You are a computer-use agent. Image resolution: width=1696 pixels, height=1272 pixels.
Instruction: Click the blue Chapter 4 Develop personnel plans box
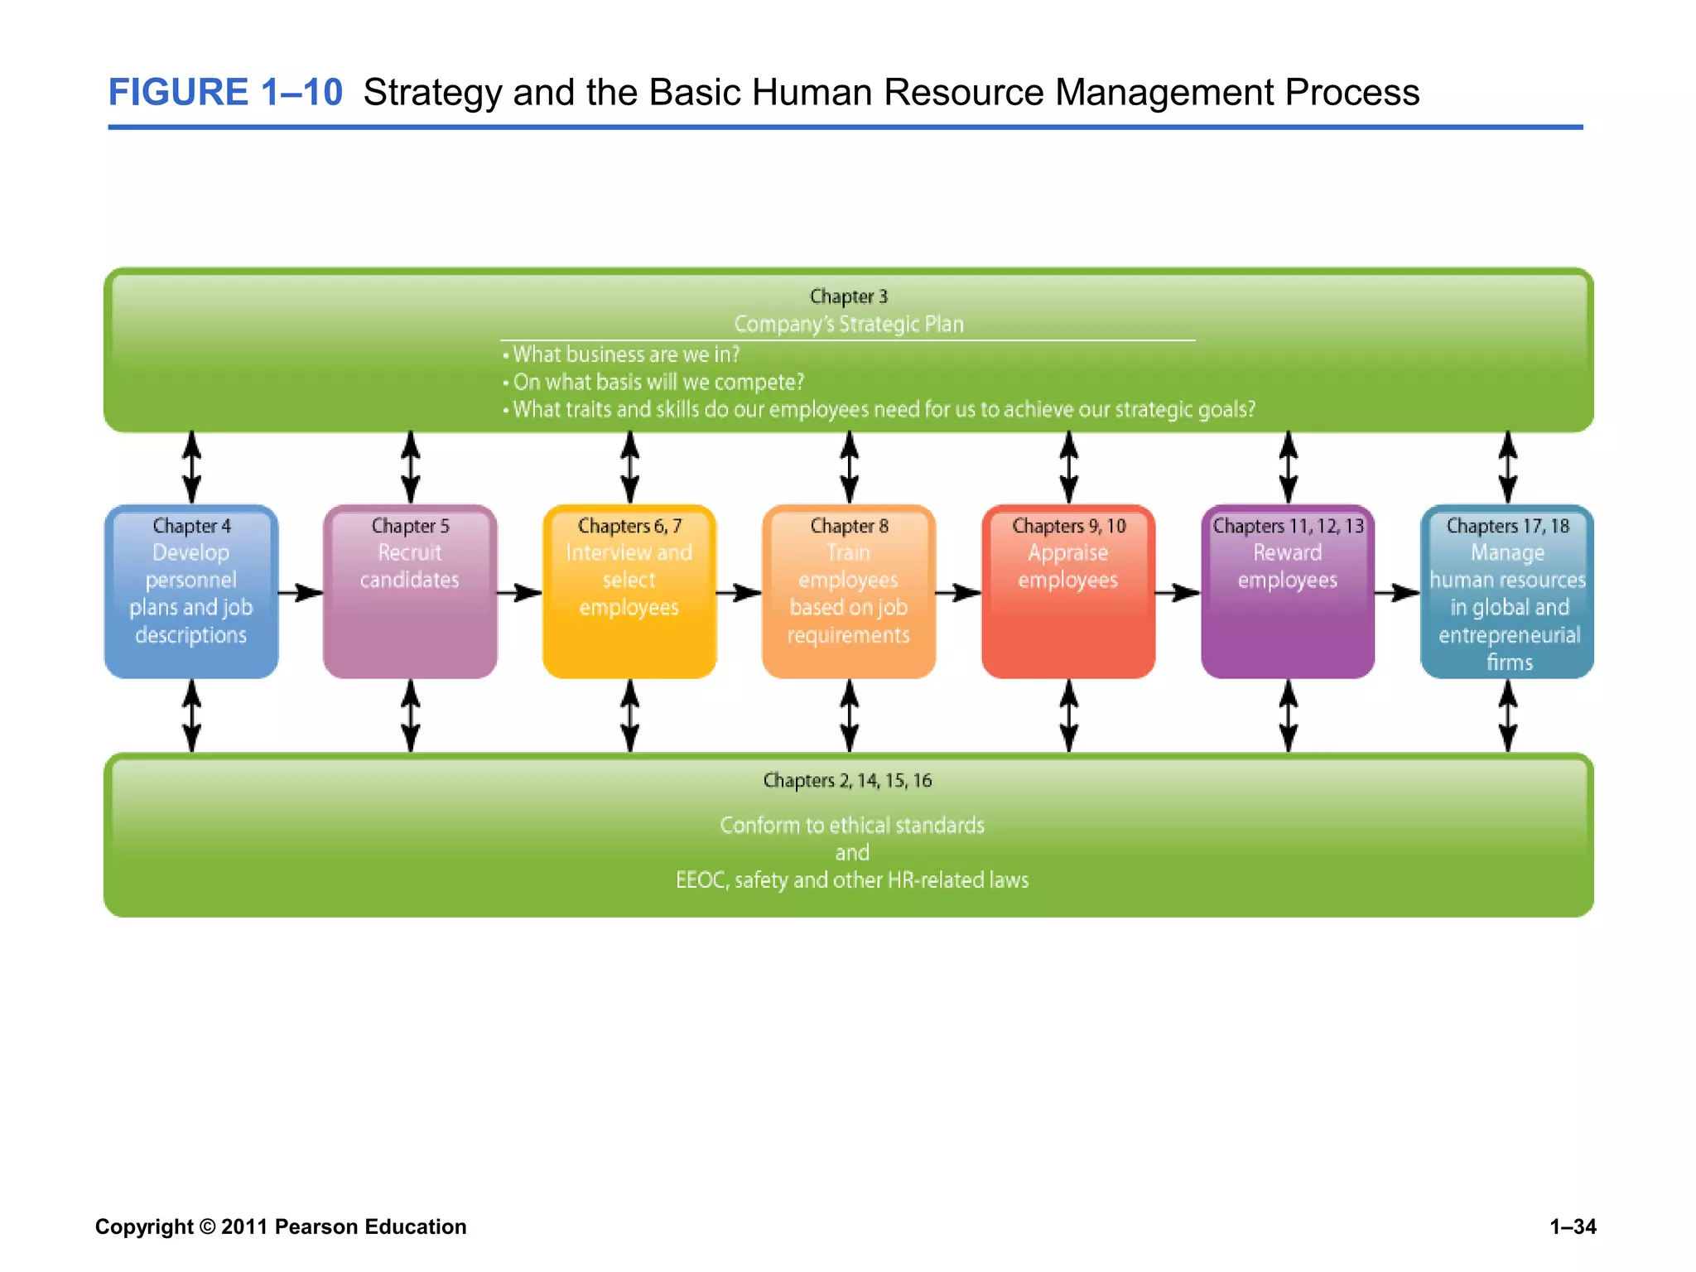click(x=191, y=591)
